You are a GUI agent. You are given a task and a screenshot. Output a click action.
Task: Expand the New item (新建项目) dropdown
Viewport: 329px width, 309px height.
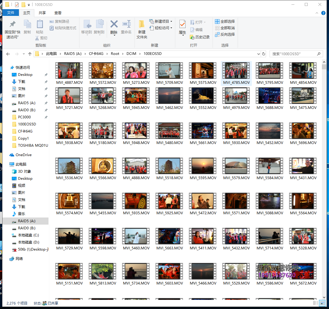click(x=171, y=21)
